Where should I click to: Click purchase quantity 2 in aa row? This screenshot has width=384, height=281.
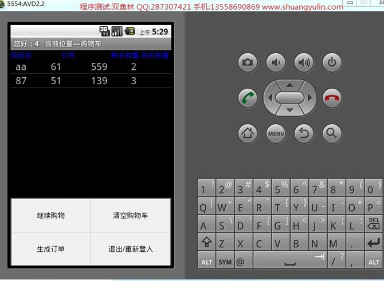[x=134, y=67]
